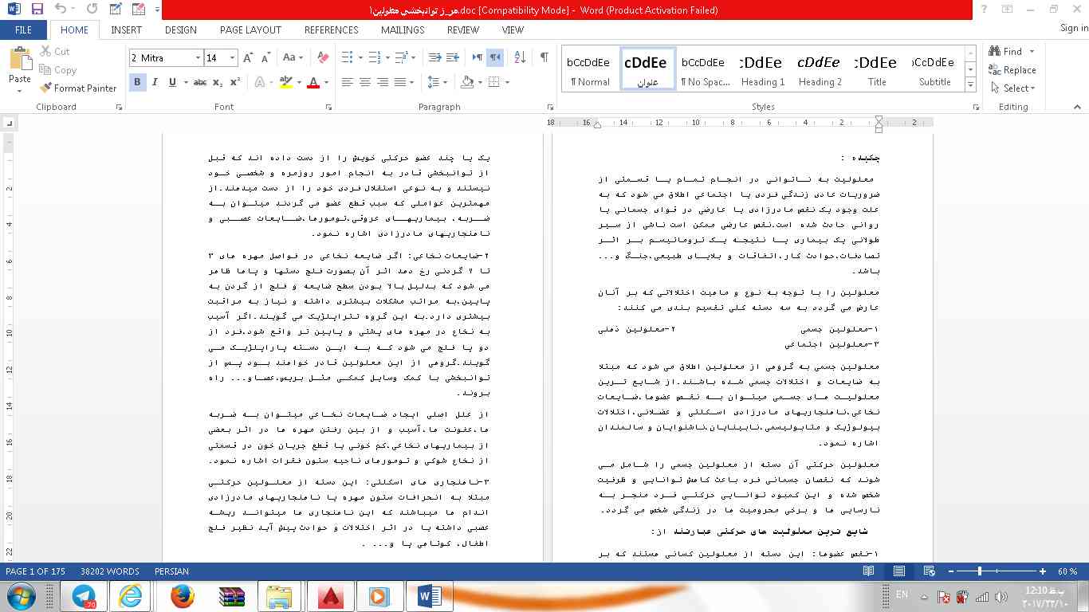Apply the Normal style

tap(590, 69)
